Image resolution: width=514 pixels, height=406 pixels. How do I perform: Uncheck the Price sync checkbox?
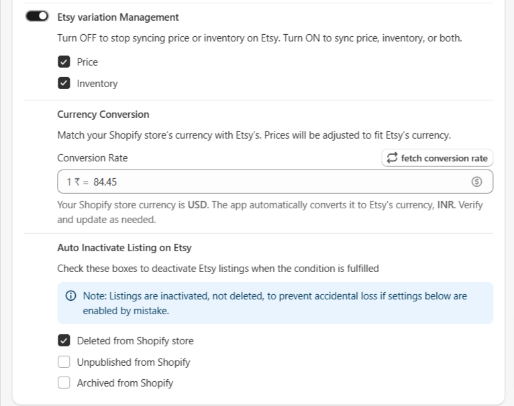64,62
